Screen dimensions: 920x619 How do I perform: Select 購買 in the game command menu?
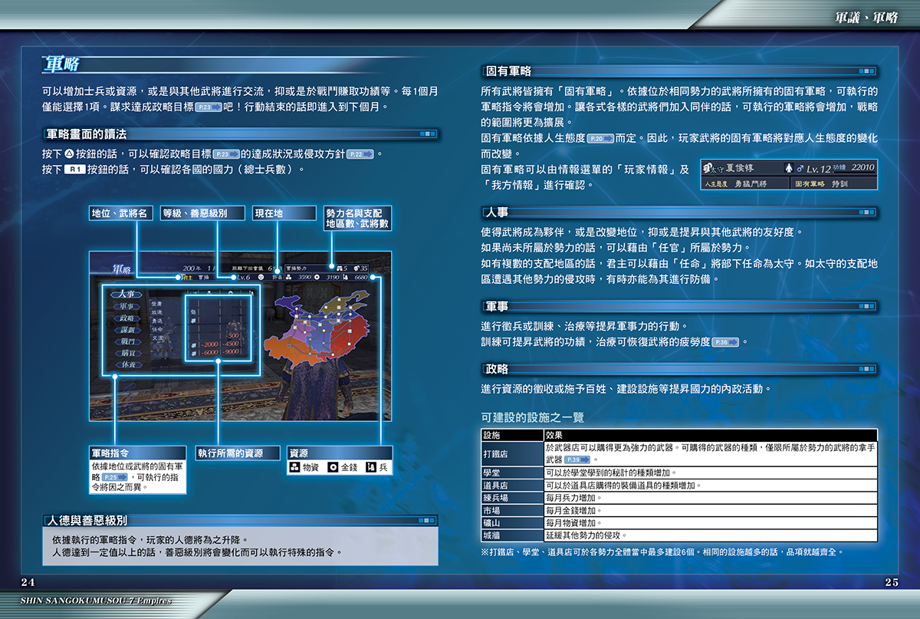[x=128, y=353]
